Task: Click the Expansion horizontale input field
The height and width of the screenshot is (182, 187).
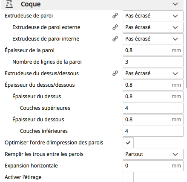Action: pos(153,166)
